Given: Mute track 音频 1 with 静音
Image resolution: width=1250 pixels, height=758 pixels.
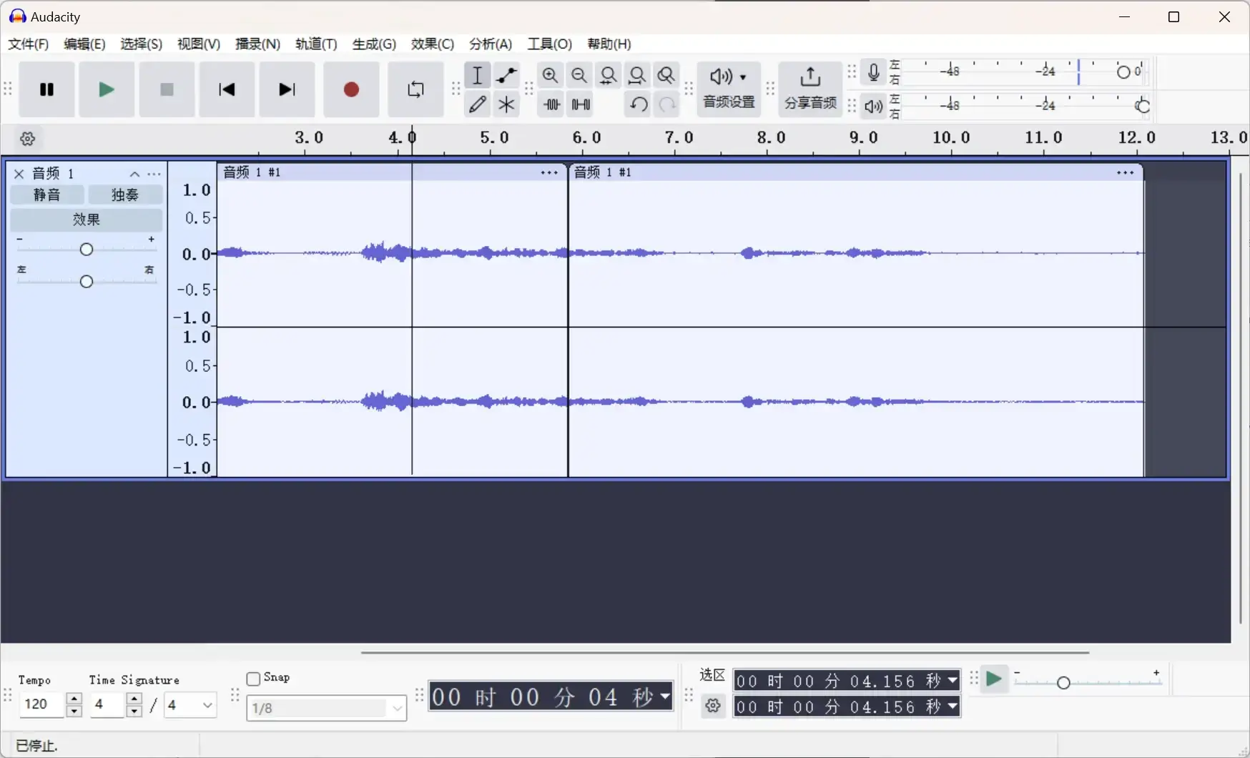Looking at the screenshot, I should point(46,195).
